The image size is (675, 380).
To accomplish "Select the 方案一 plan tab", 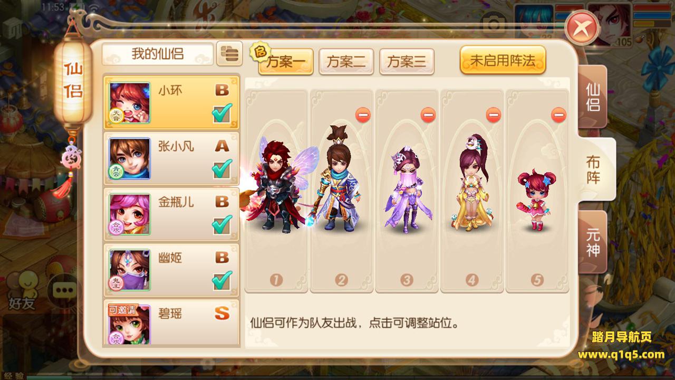I will pyautogui.click(x=286, y=61).
